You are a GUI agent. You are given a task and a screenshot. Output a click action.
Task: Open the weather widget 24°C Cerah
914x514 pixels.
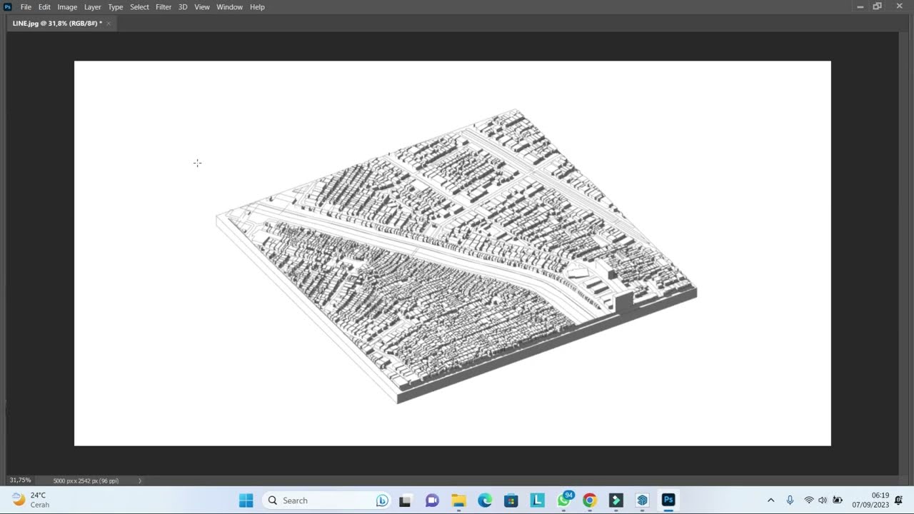pyautogui.click(x=32, y=500)
